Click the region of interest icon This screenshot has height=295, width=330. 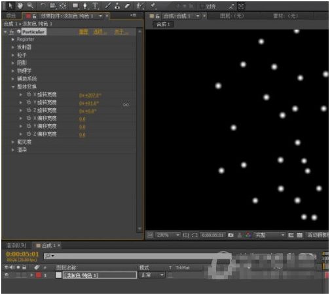194,235
